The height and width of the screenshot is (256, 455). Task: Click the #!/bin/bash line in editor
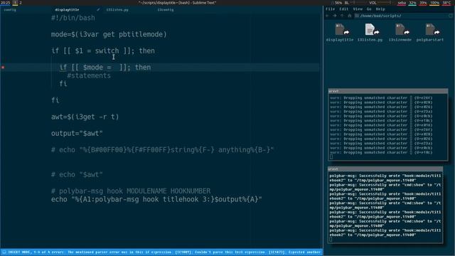[x=73, y=18]
